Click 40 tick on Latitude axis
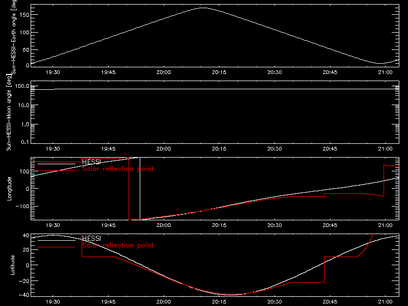 26,236
